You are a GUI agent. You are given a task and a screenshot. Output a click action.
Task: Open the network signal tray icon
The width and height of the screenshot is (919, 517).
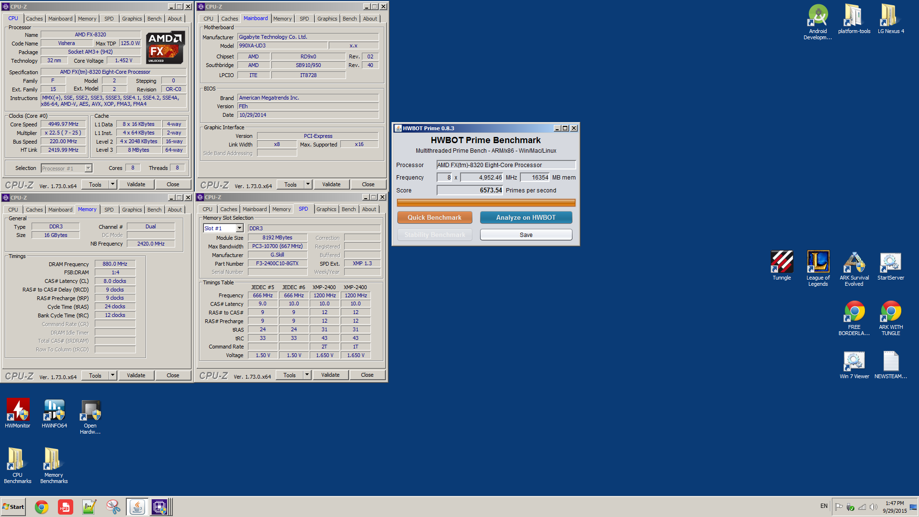[862, 507]
